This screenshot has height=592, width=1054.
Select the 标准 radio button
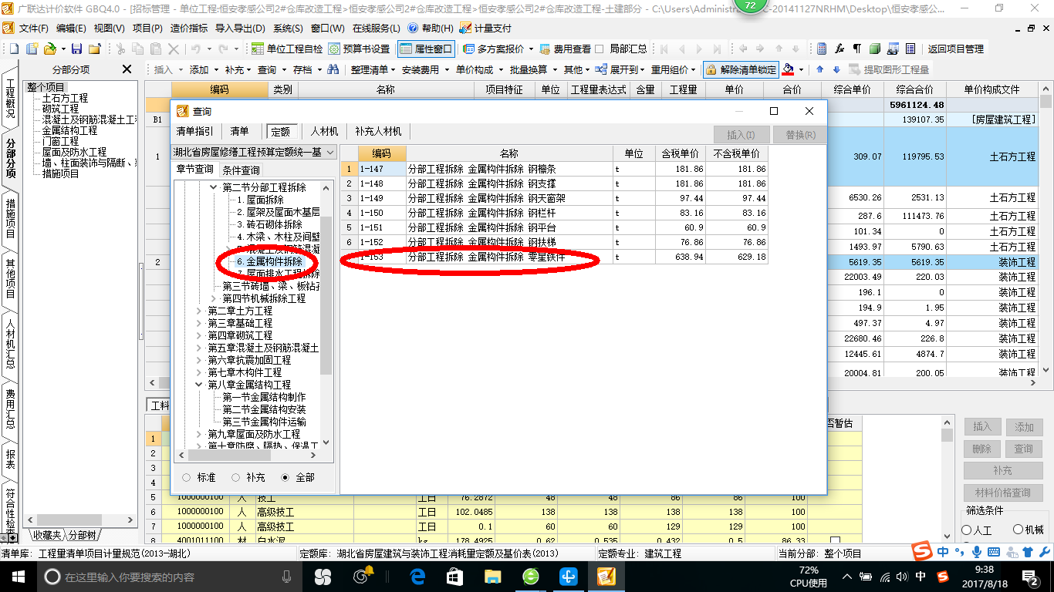click(x=187, y=478)
